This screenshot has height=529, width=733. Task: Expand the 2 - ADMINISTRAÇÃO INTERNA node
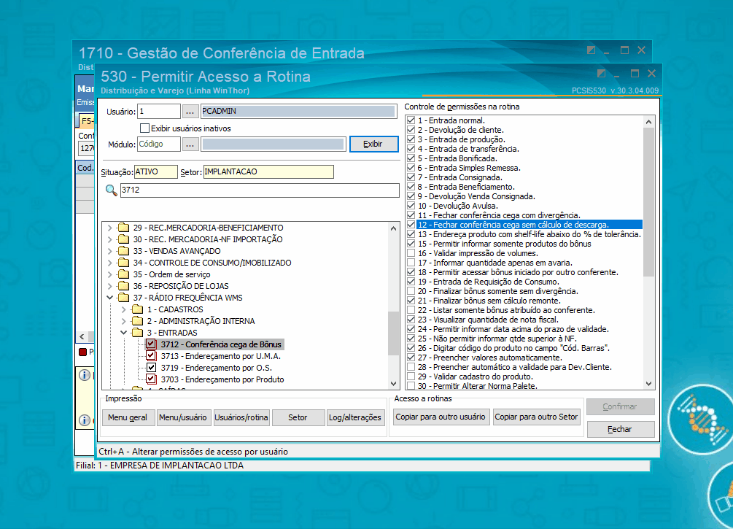pos(124,321)
